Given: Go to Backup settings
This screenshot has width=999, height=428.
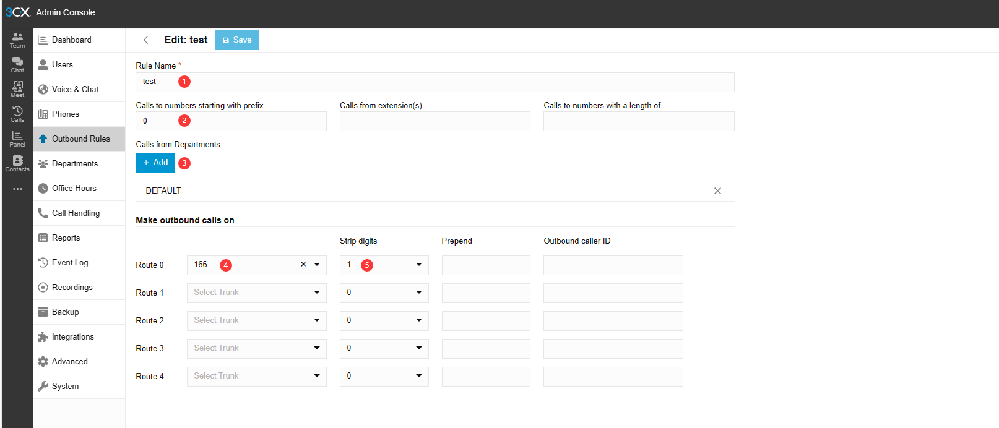Looking at the screenshot, I should pyautogui.click(x=79, y=312).
